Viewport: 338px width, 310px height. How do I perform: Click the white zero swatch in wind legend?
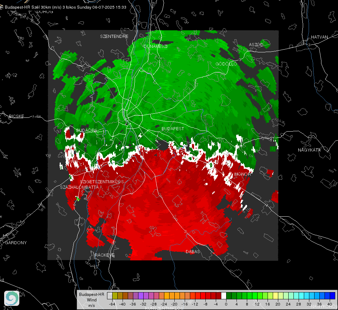[224, 296]
